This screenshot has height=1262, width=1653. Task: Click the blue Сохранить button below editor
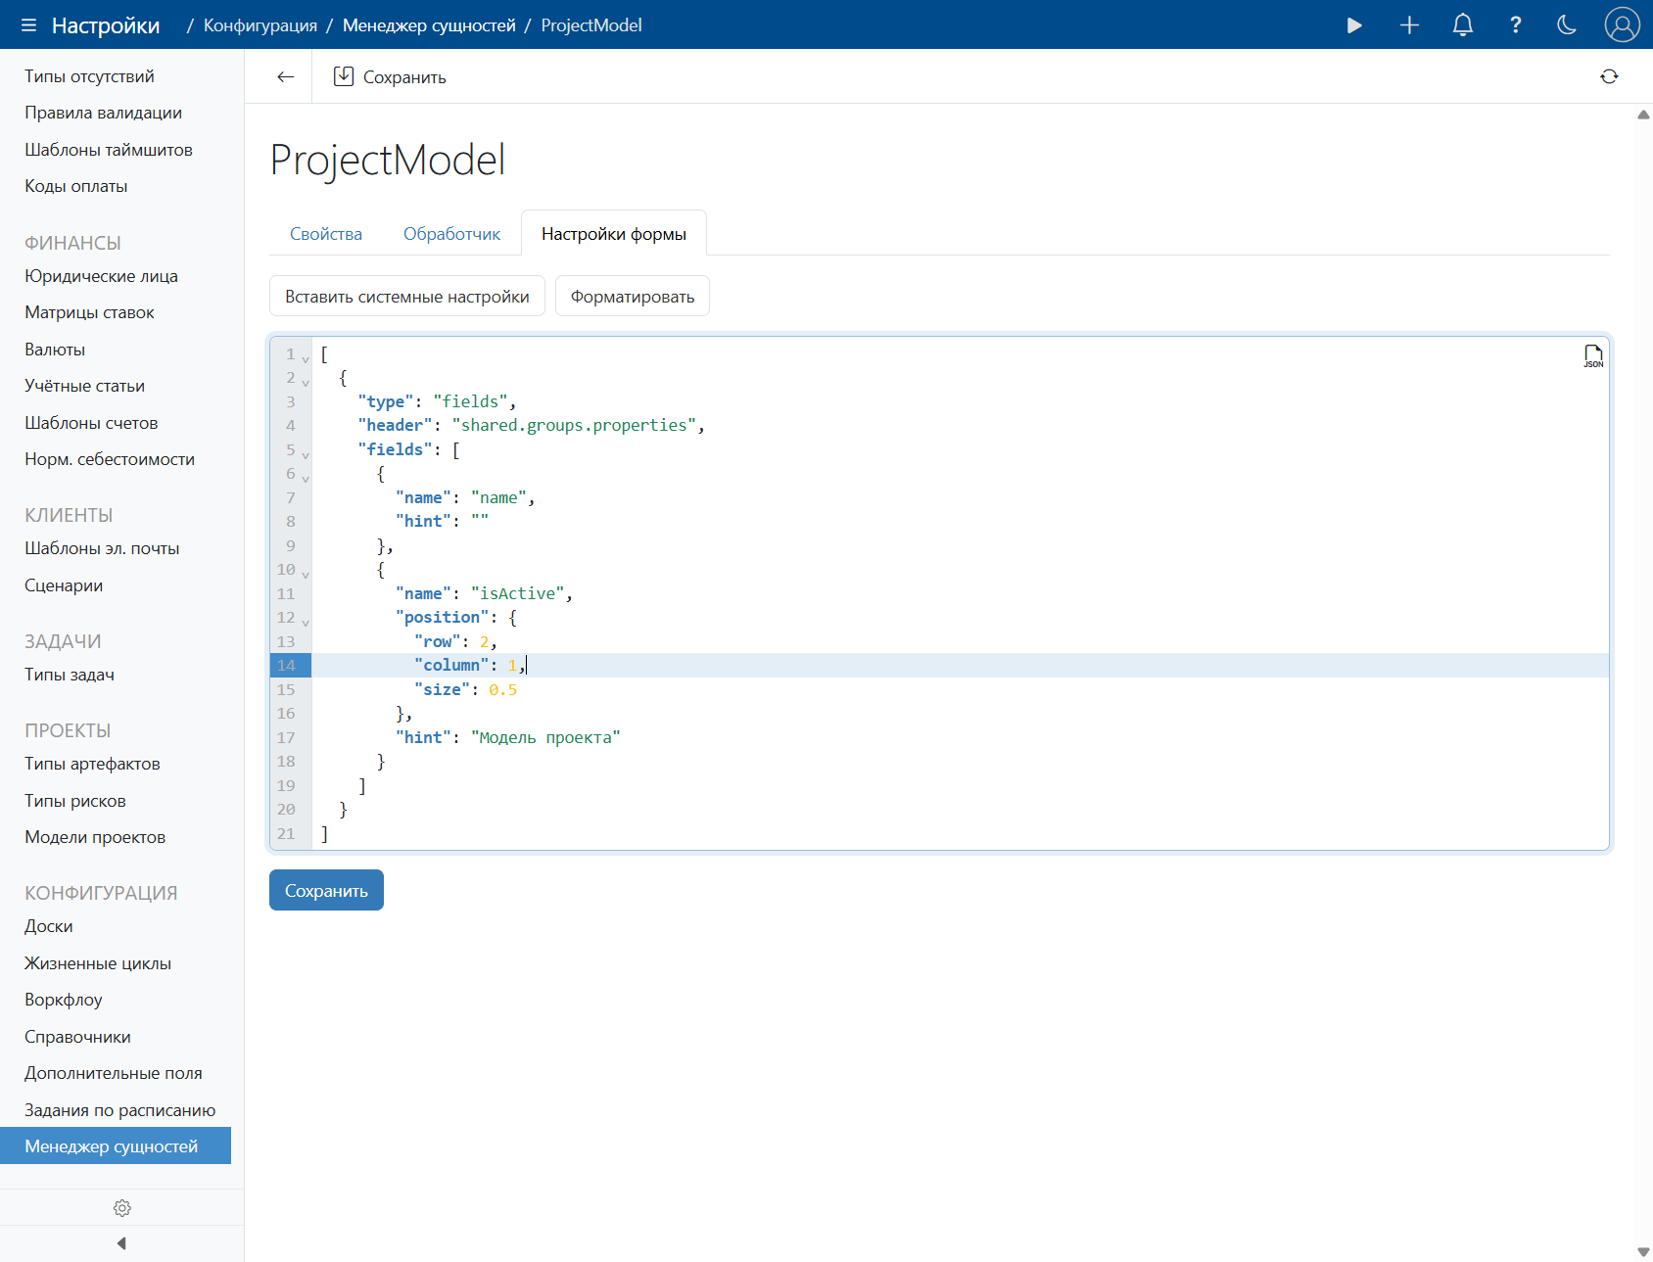pyautogui.click(x=326, y=891)
